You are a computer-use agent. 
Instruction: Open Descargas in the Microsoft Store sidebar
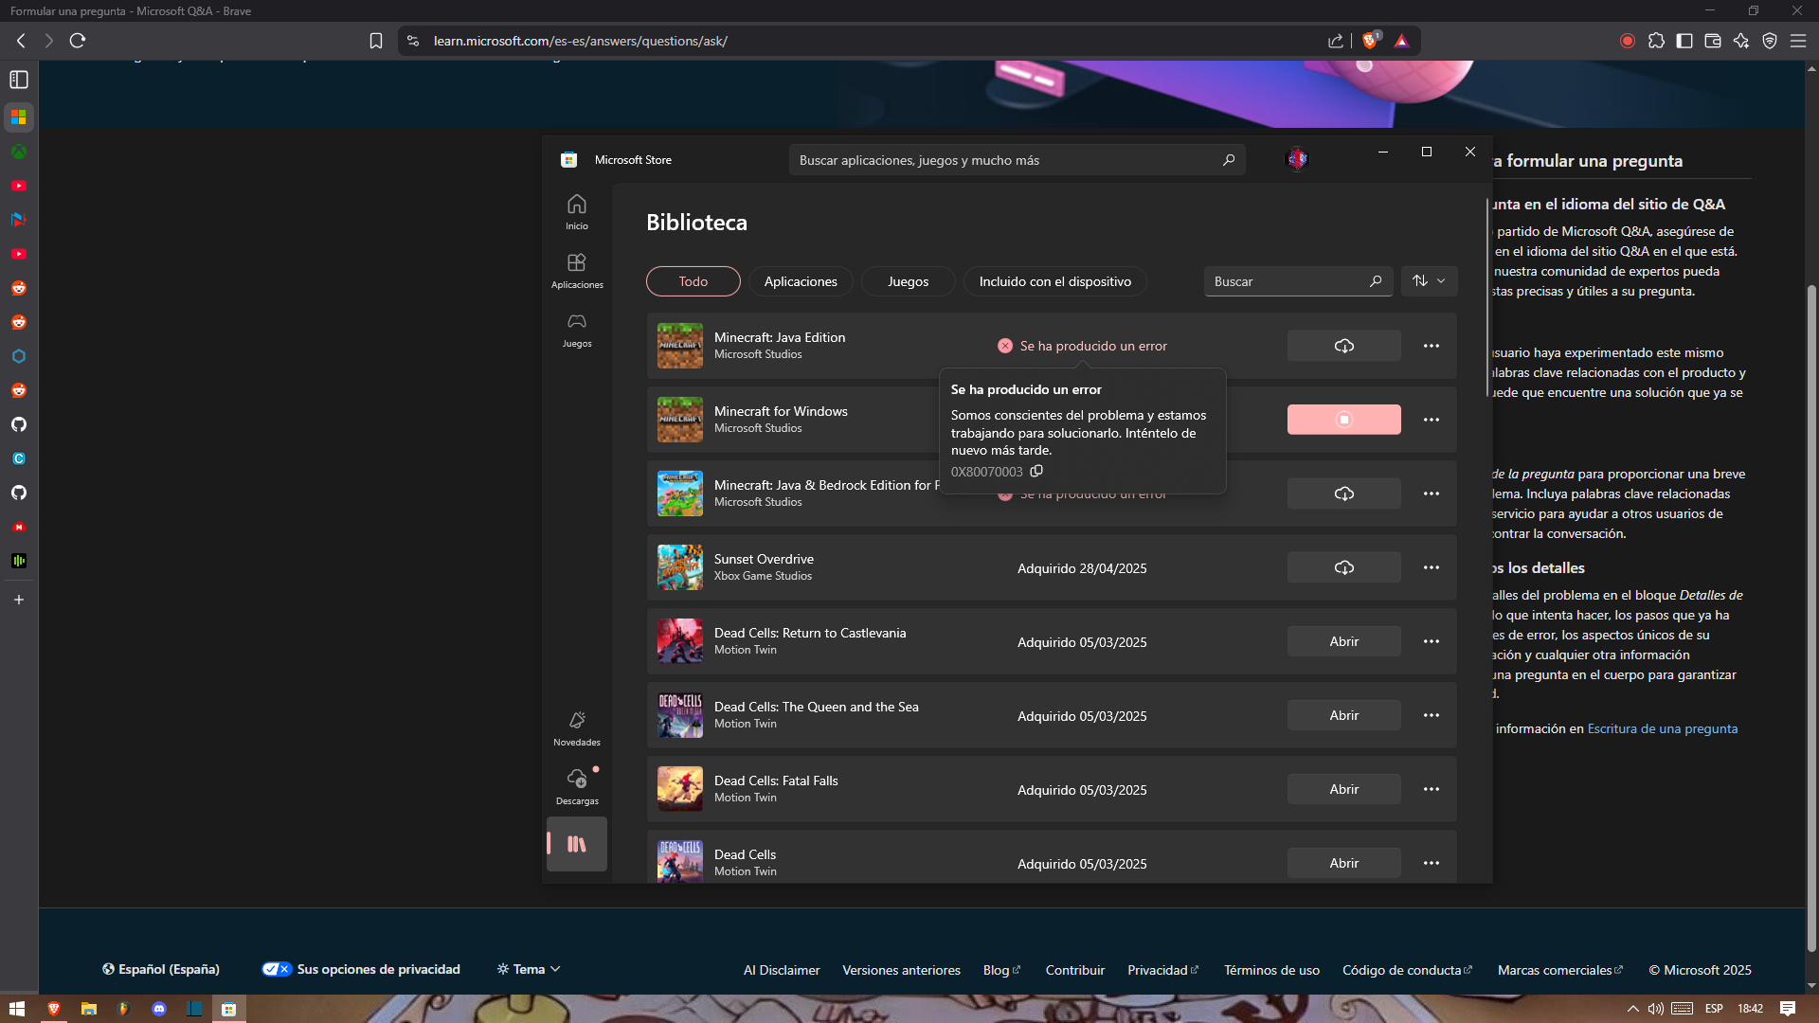pos(577,787)
